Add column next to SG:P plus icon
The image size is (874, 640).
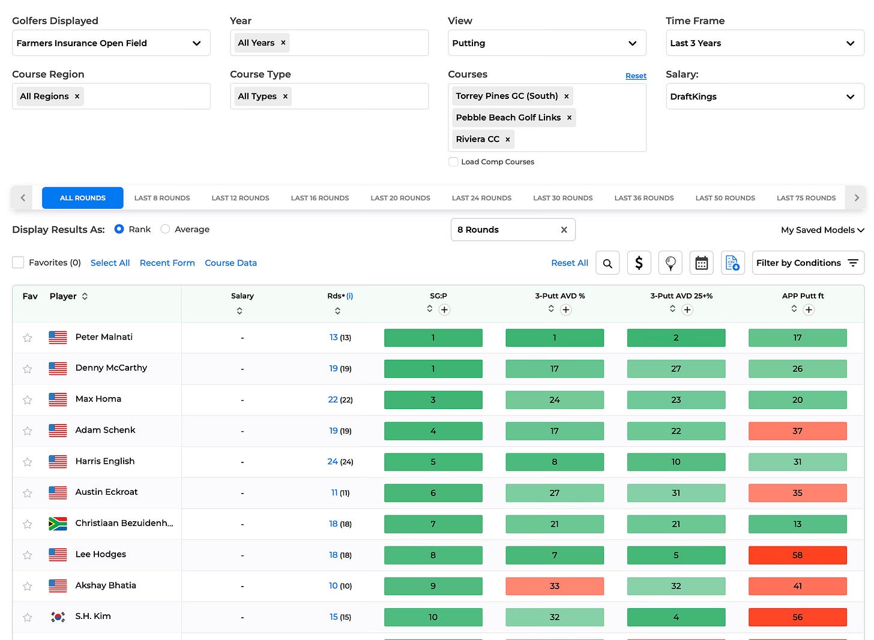click(444, 310)
